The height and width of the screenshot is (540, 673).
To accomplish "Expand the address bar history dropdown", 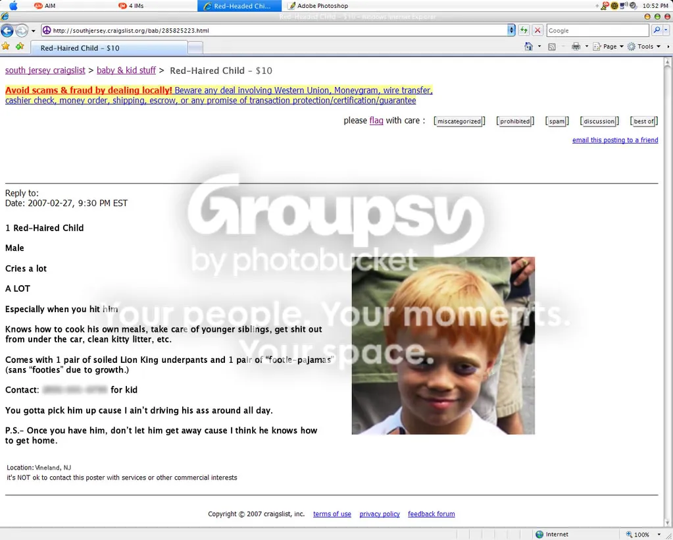I will click(511, 30).
